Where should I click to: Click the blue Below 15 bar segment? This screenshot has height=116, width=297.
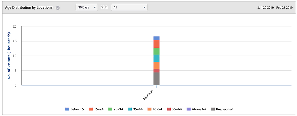156,39
